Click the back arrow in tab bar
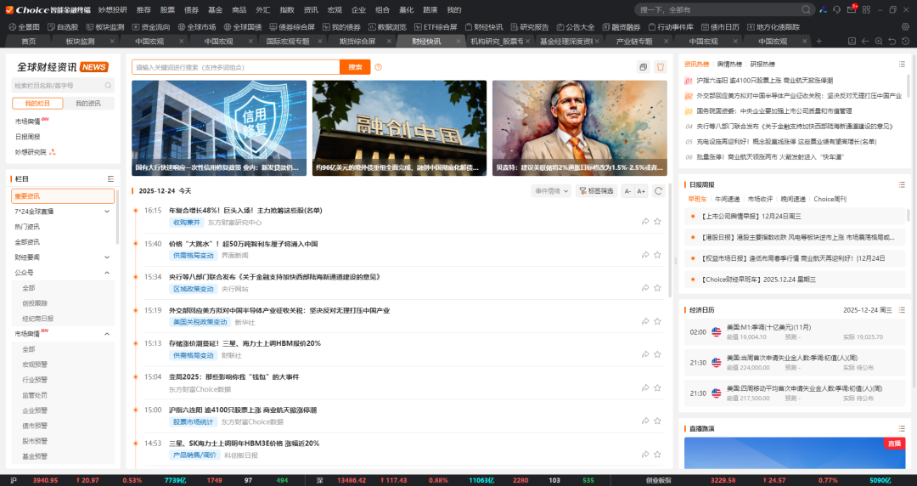This screenshot has width=917, height=486. (x=866, y=41)
